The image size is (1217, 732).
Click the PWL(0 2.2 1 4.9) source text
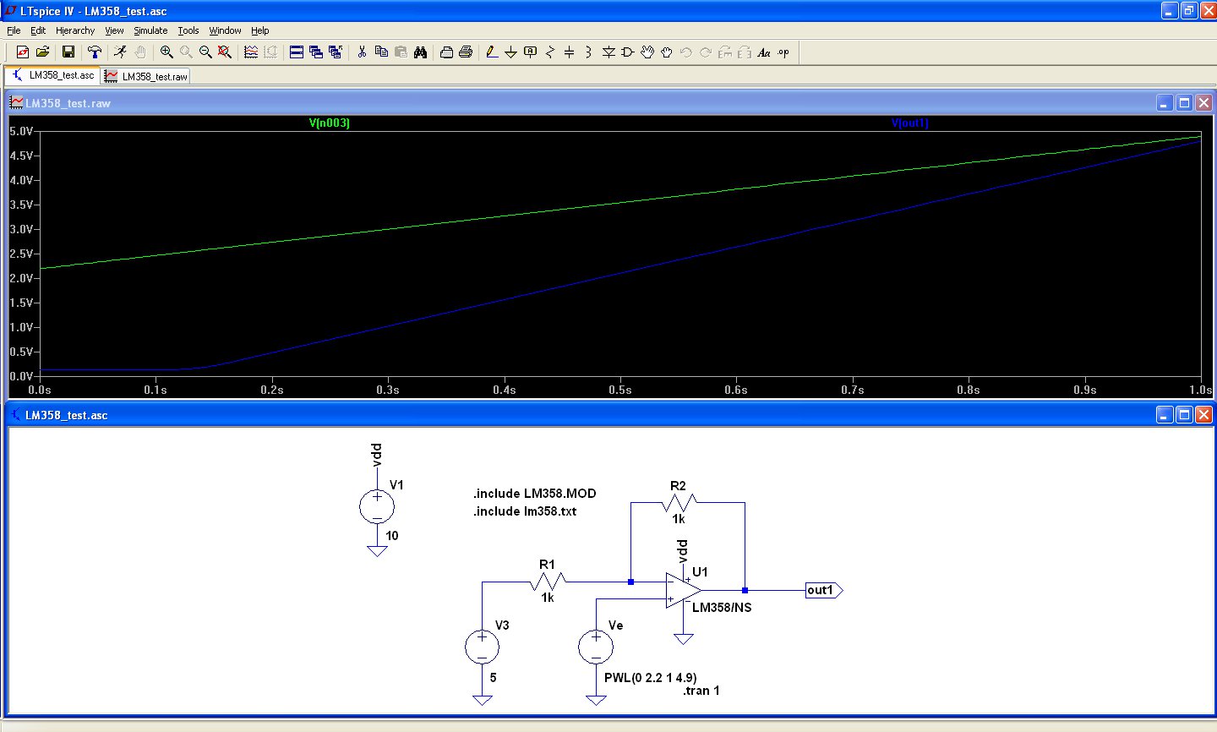click(x=650, y=678)
